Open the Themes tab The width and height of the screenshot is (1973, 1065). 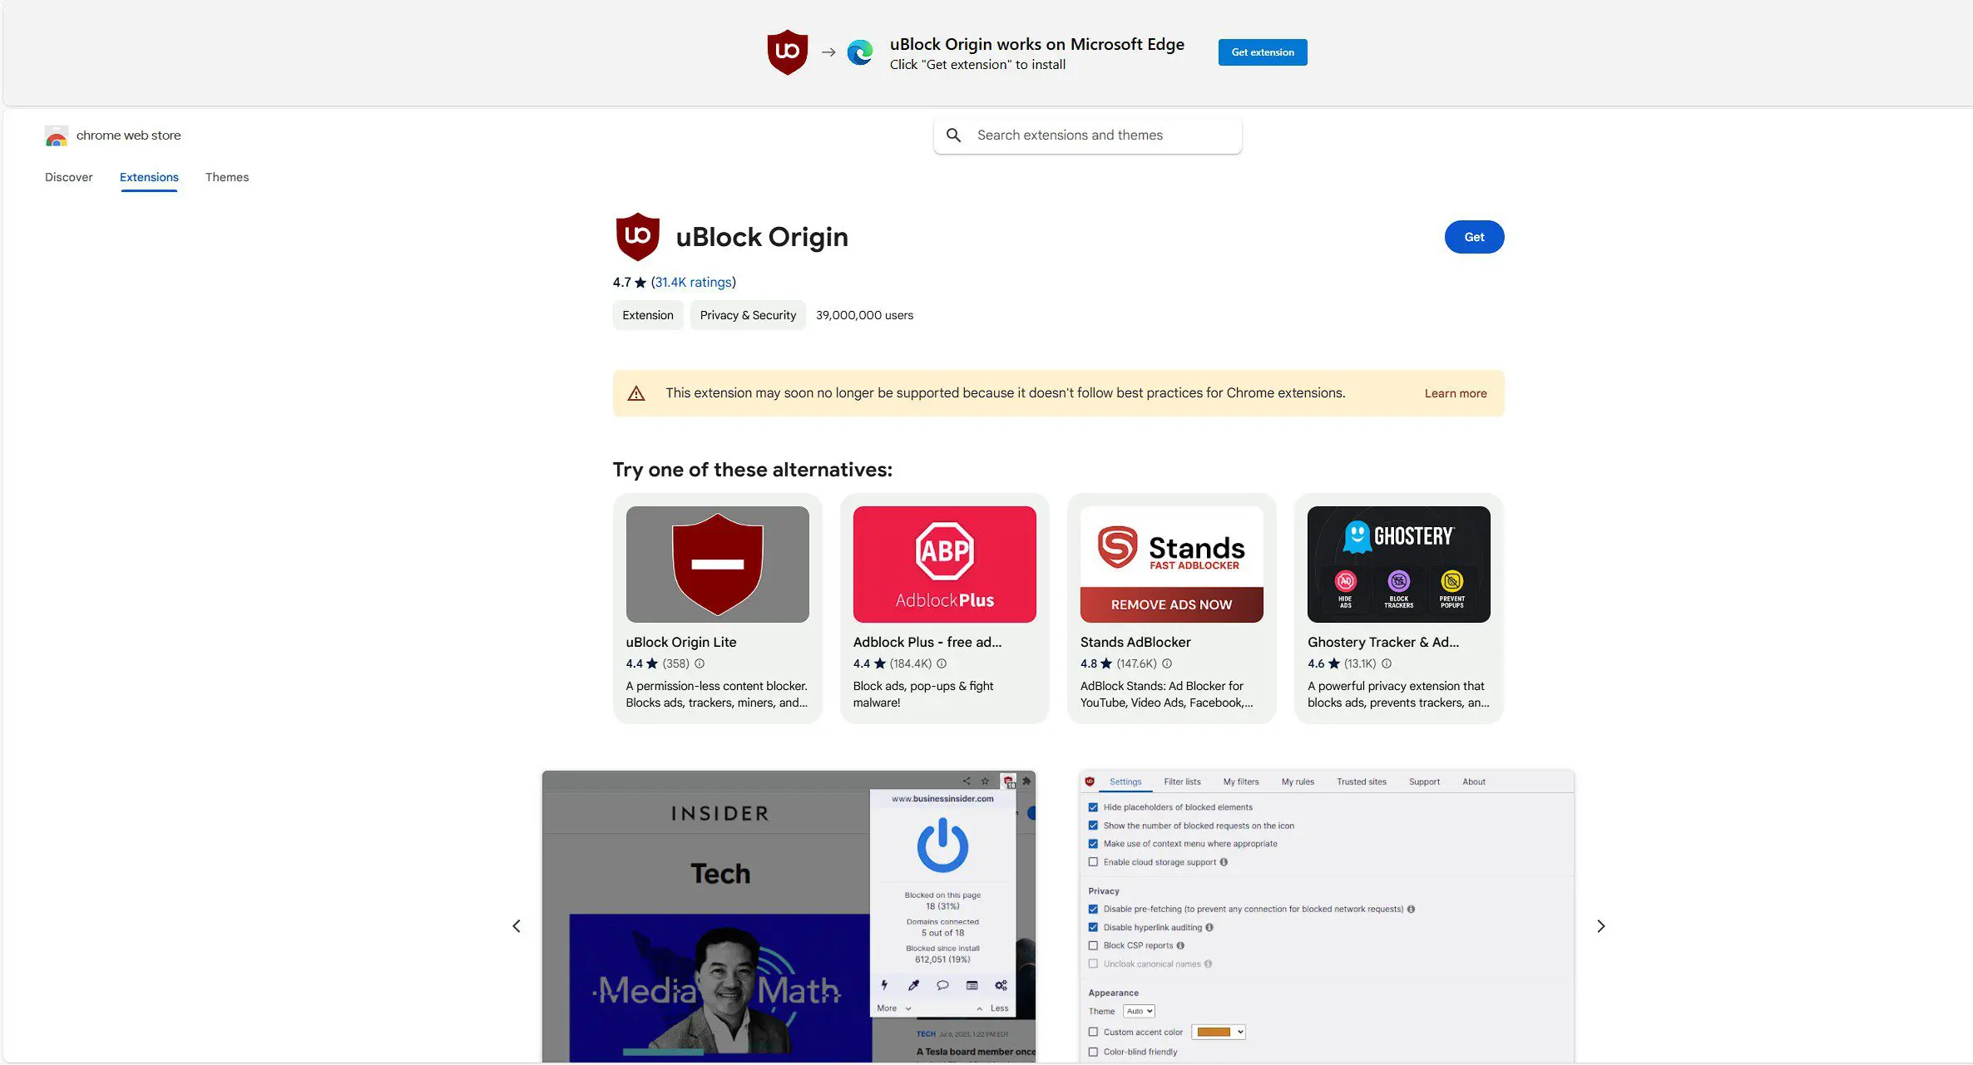click(x=227, y=177)
